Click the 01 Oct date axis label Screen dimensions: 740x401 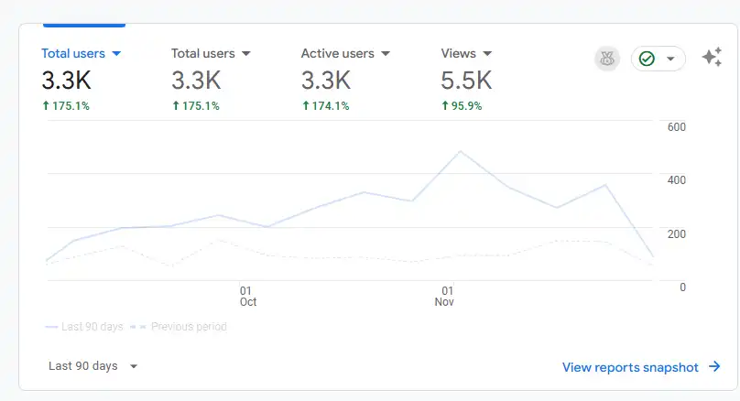[x=247, y=296]
